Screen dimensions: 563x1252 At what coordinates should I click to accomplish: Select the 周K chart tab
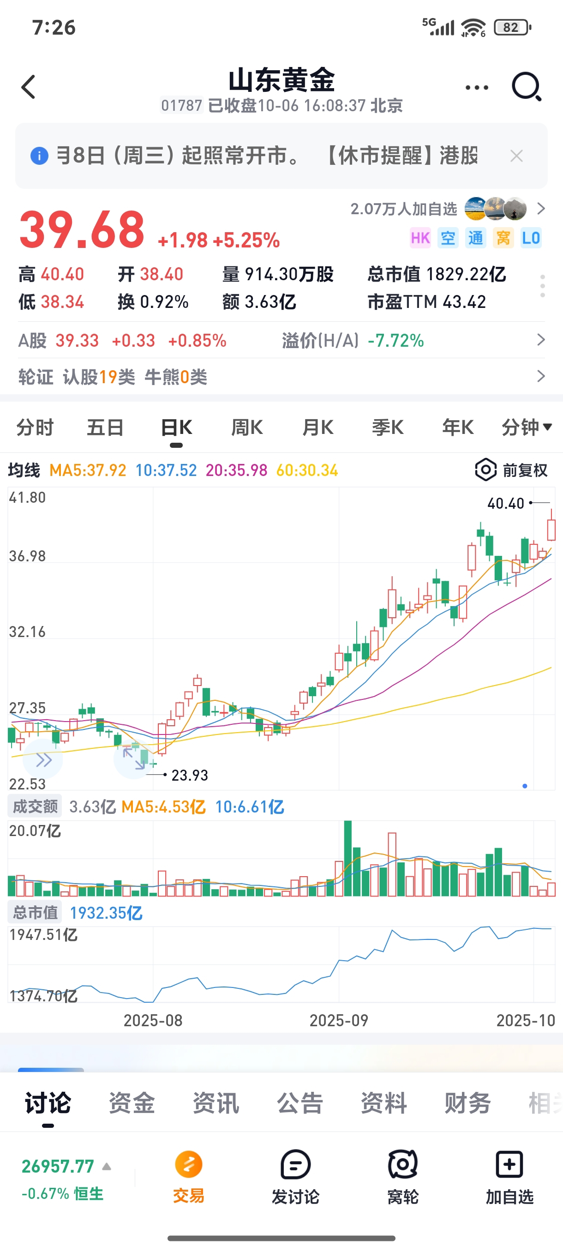(x=247, y=427)
